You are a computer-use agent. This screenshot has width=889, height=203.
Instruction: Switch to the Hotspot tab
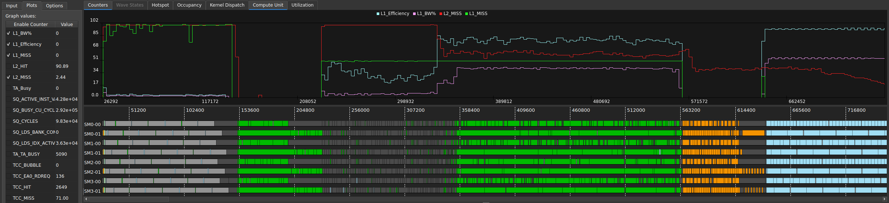pos(160,5)
